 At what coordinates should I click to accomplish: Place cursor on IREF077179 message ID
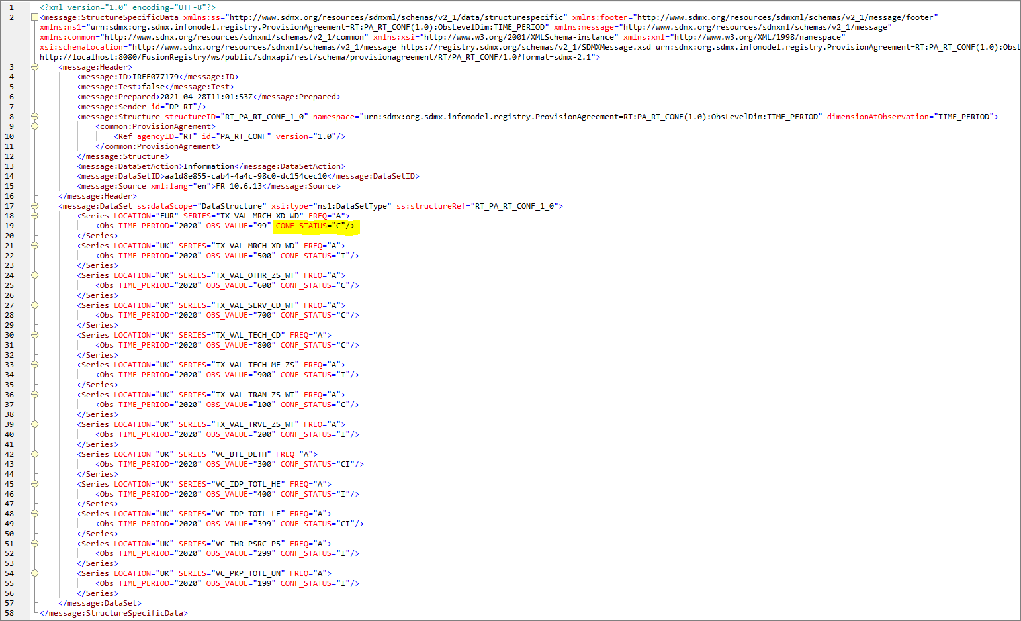(x=155, y=77)
